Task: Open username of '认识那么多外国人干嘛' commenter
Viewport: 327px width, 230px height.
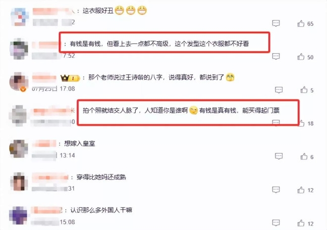Action: coord(47,210)
